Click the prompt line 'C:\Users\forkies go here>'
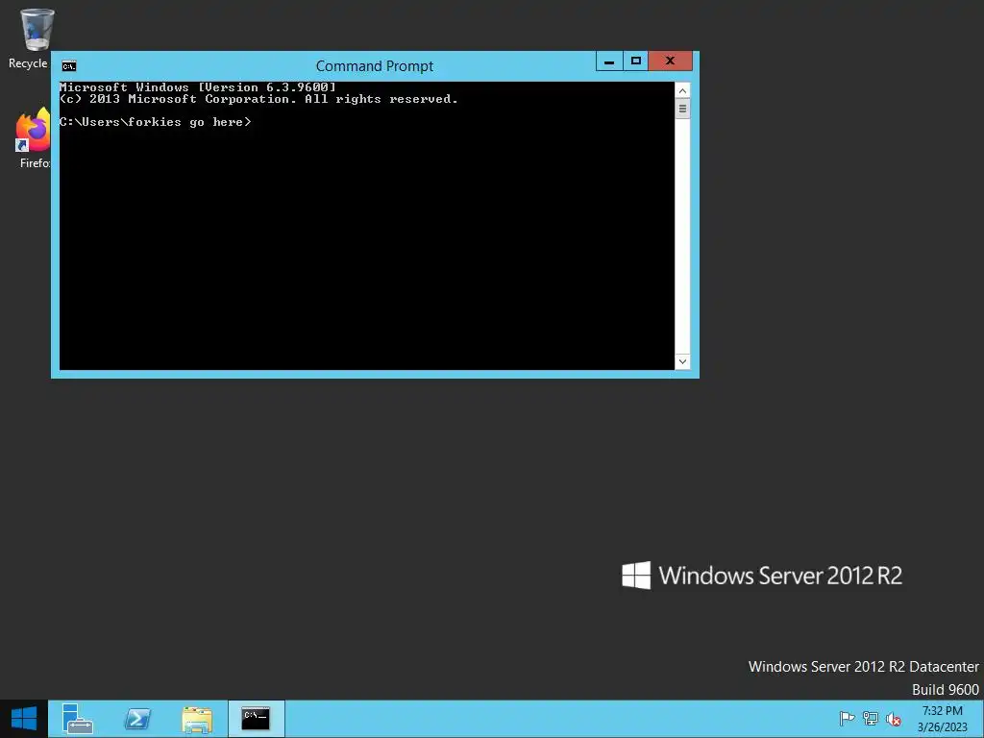The height and width of the screenshot is (738, 984). point(155,122)
